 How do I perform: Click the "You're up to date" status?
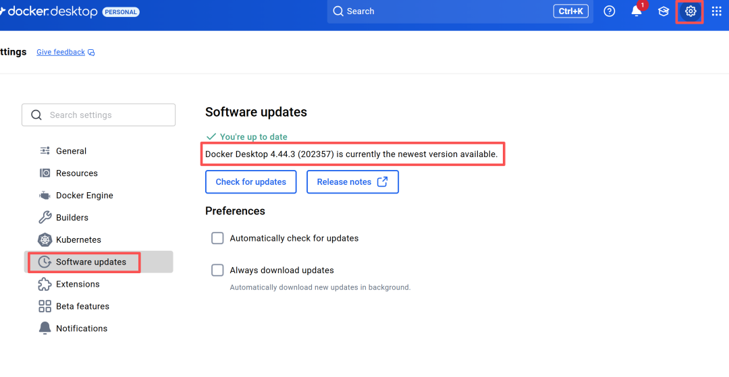tap(253, 137)
